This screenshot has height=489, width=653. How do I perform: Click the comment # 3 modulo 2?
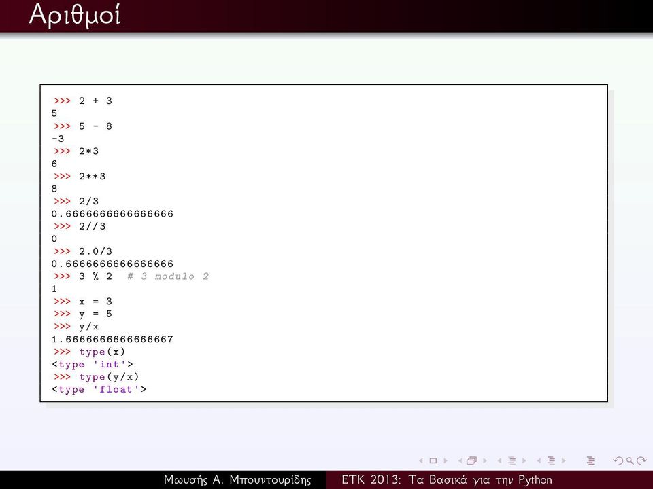tap(168, 276)
